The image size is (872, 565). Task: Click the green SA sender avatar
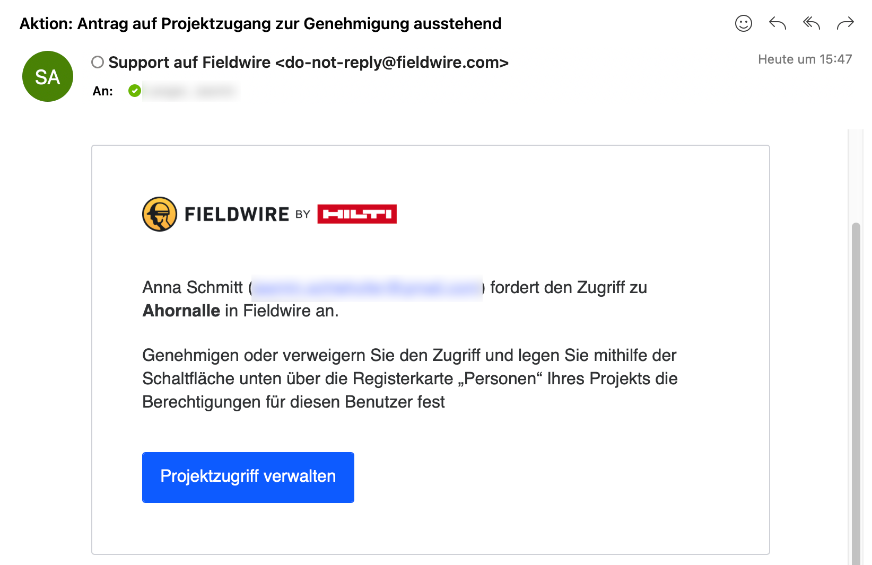point(48,77)
